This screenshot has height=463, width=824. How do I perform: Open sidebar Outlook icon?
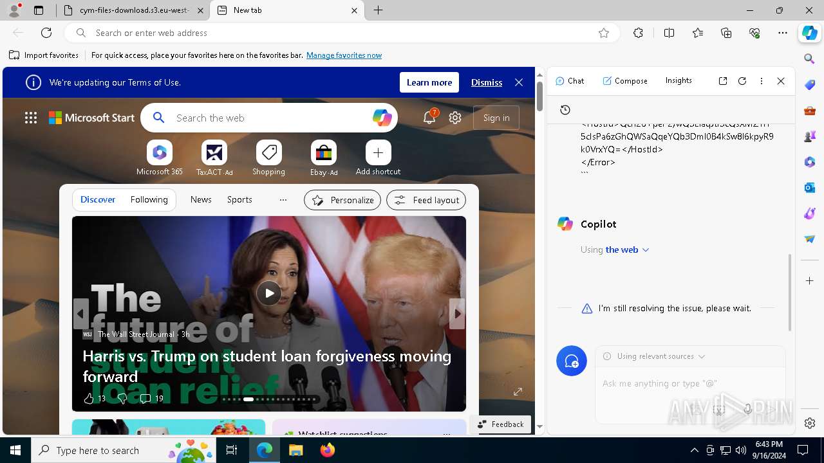810,188
